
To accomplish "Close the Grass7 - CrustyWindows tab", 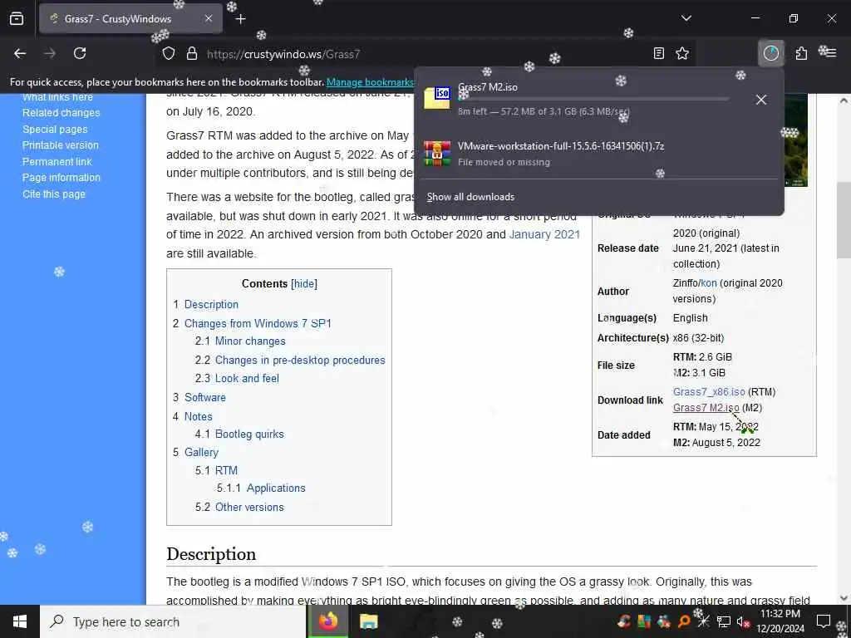I will coord(209,18).
